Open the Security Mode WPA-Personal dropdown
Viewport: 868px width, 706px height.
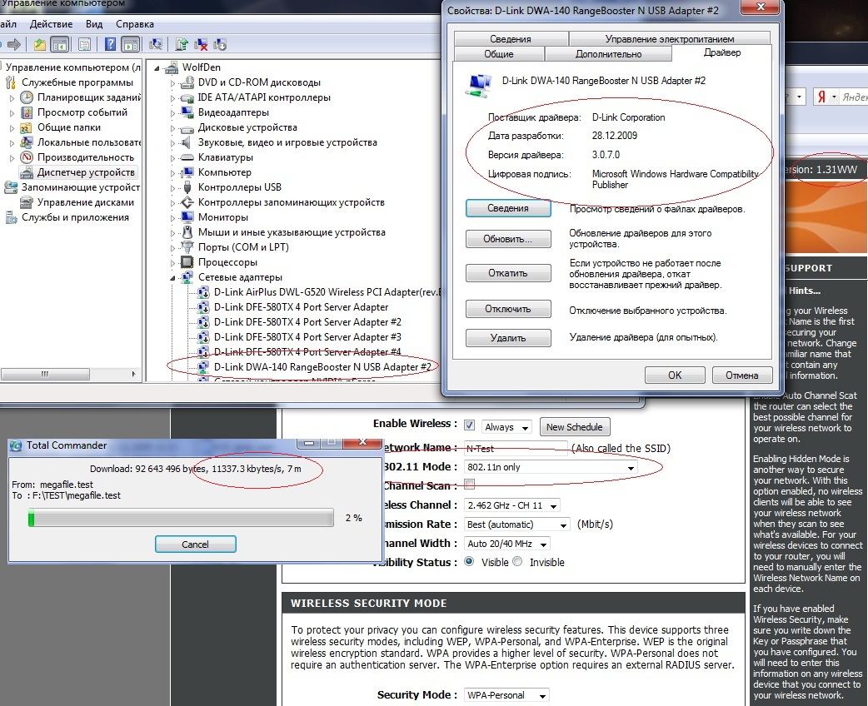pos(506,695)
